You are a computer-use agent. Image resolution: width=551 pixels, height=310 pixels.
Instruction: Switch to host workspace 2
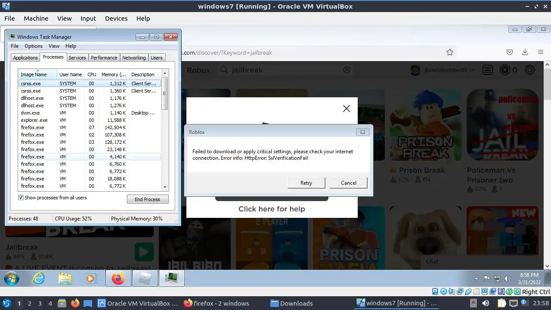pyautogui.click(x=29, y=303)
